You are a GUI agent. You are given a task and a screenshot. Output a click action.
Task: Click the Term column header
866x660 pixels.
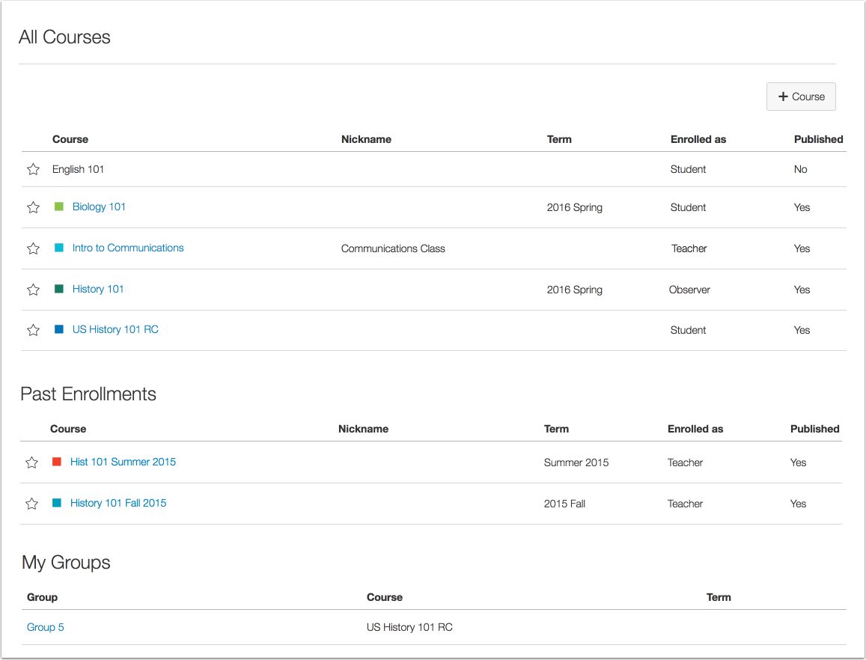point(559,139)
